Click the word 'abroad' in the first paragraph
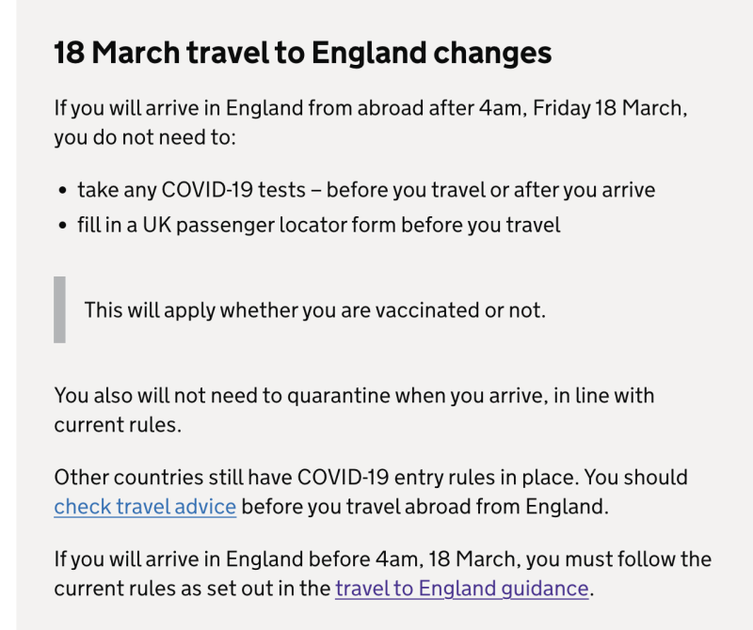The height and width of the screenshot is (630, 753). [x=391, y=108]
